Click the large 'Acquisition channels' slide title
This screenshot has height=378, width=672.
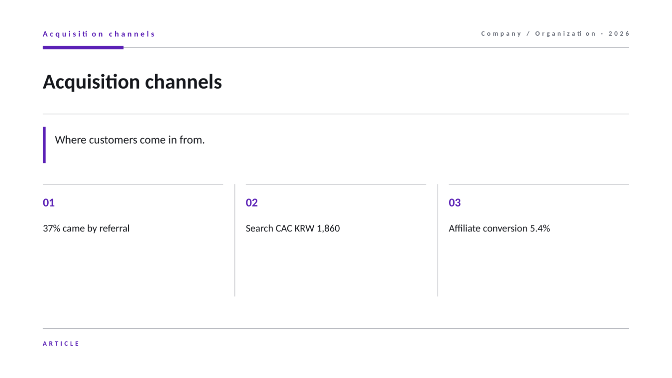(132, 82)
